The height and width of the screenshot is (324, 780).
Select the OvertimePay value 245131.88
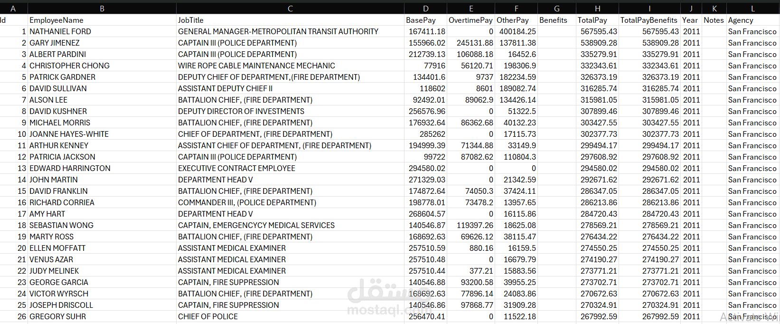pyautogui.click(x=471, y=43)
